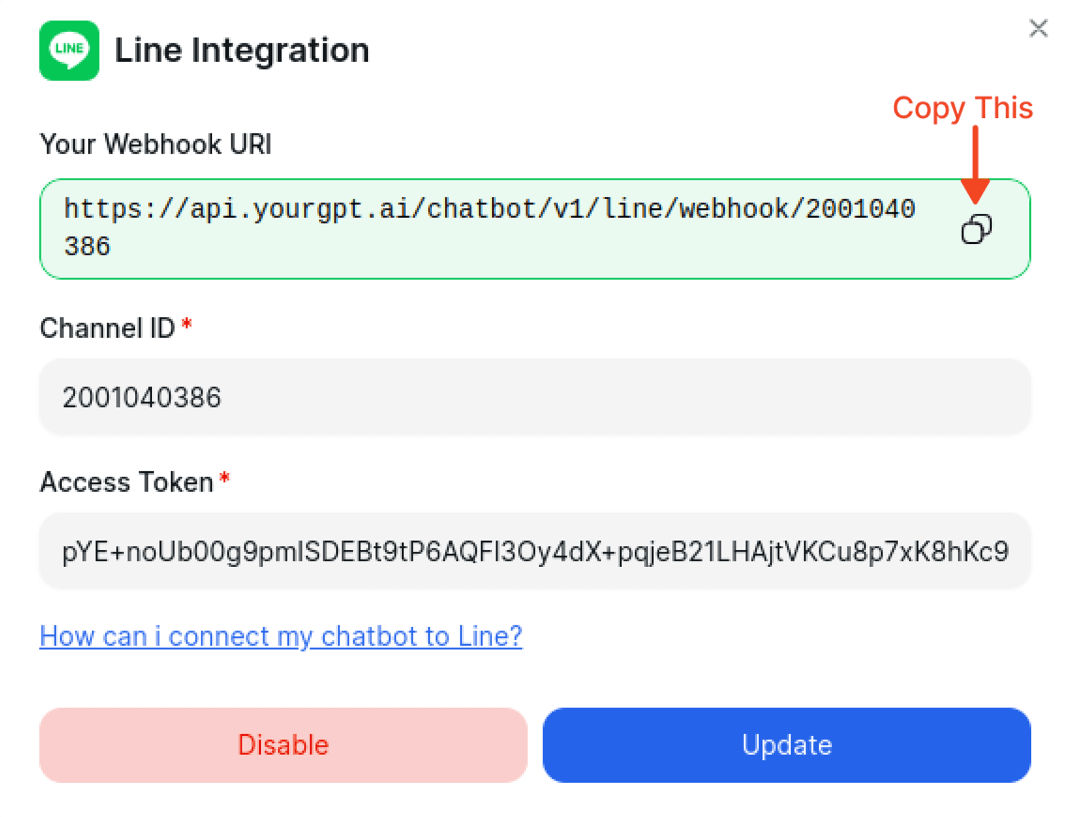Screen dimensions: 1068x817
Task: Open the link about connecting chatbot to Line
Action: (281, 635)
